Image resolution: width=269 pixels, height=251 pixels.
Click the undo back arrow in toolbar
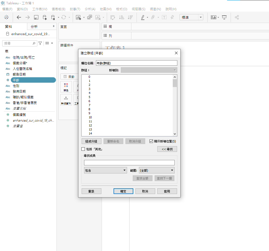19,17
